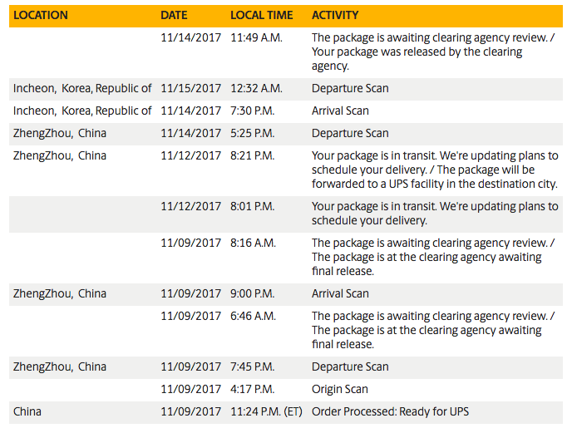Click the 11:49 A.M. clearing agency release text
567x428 pixels.
[433, 52]
